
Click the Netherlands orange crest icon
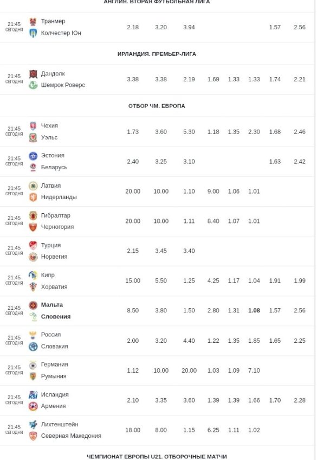click(33, 197)
